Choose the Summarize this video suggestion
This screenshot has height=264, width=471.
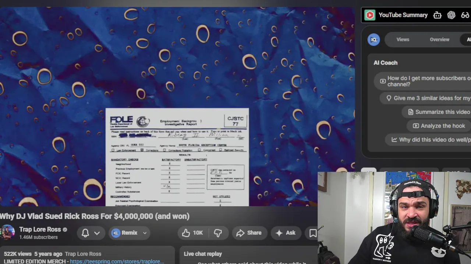point(437,112)
